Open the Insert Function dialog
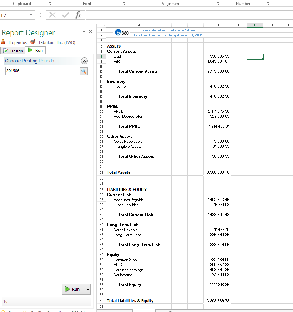The width and height of the screenshot is (293, 312). 78,15
